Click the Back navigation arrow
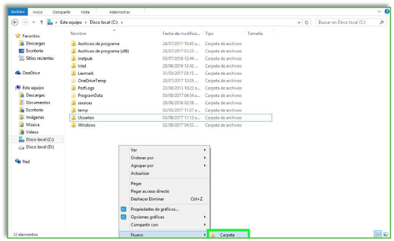Image resolution: width=394 pixels, height=241 pixels. pos(15,23)
